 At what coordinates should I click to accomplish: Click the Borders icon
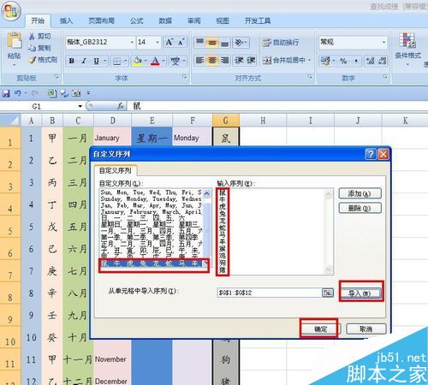coord(116,61)
